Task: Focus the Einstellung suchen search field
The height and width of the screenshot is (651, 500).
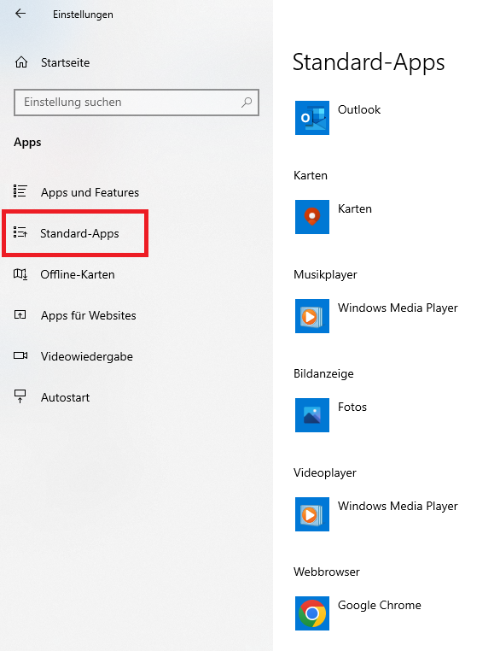Action: (137, 103)
